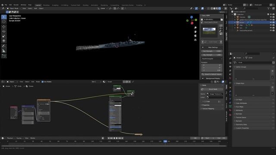Switch to the Compositing workspace tab
The width and height of the screenshot is (276, 155).
tap(115, 5)
